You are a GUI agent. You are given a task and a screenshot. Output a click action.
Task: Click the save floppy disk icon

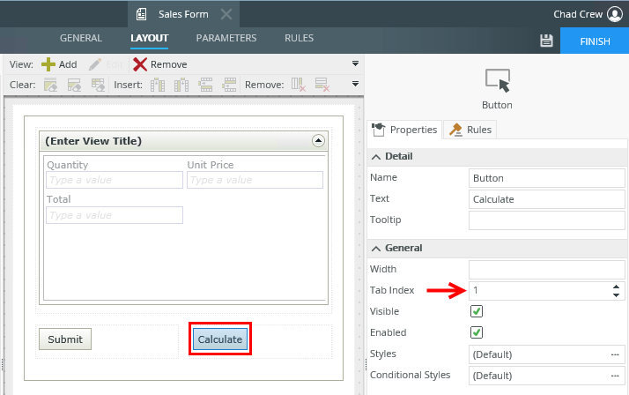point(546,41)
